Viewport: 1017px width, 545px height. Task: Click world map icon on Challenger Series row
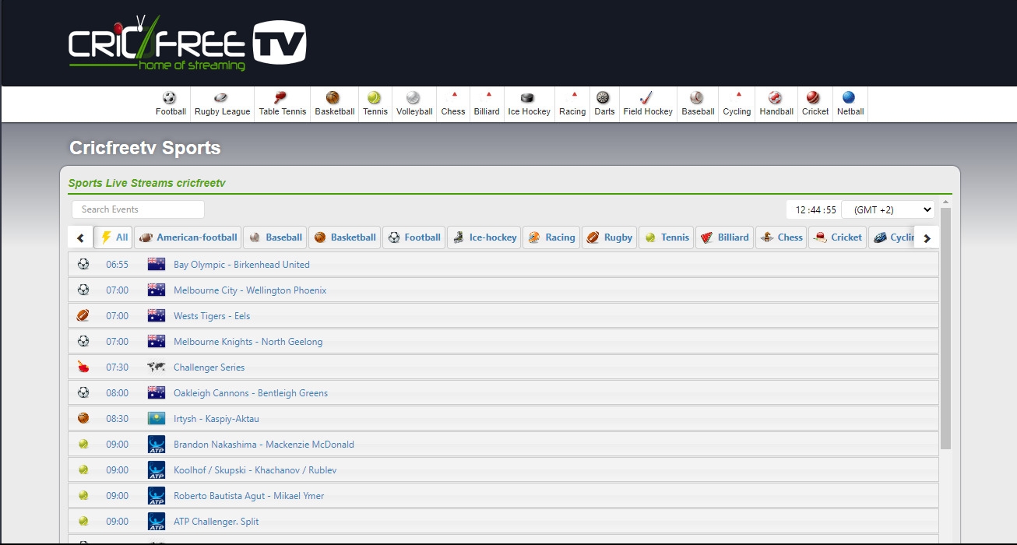click(x=157, y=367)
